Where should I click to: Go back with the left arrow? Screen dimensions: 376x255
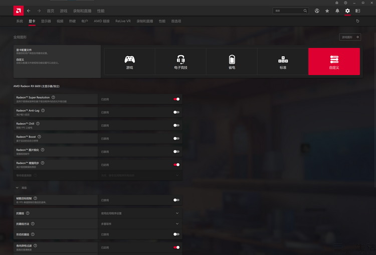coord(29,11)
